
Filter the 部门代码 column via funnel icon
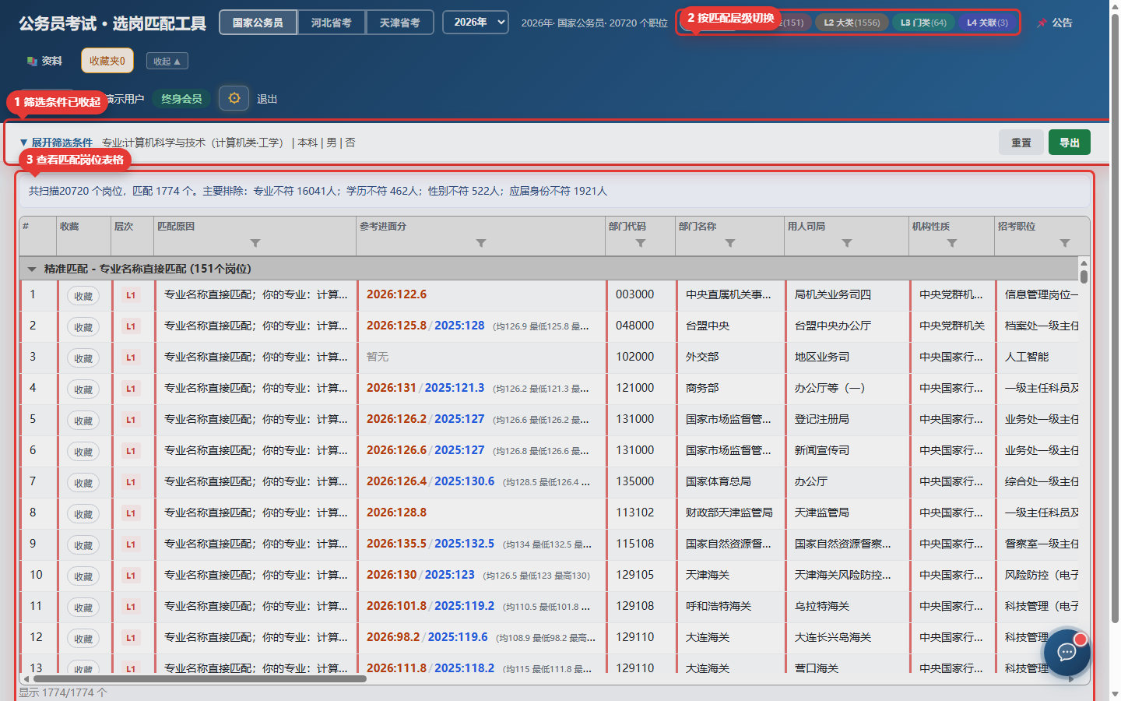tap(641, 243)
